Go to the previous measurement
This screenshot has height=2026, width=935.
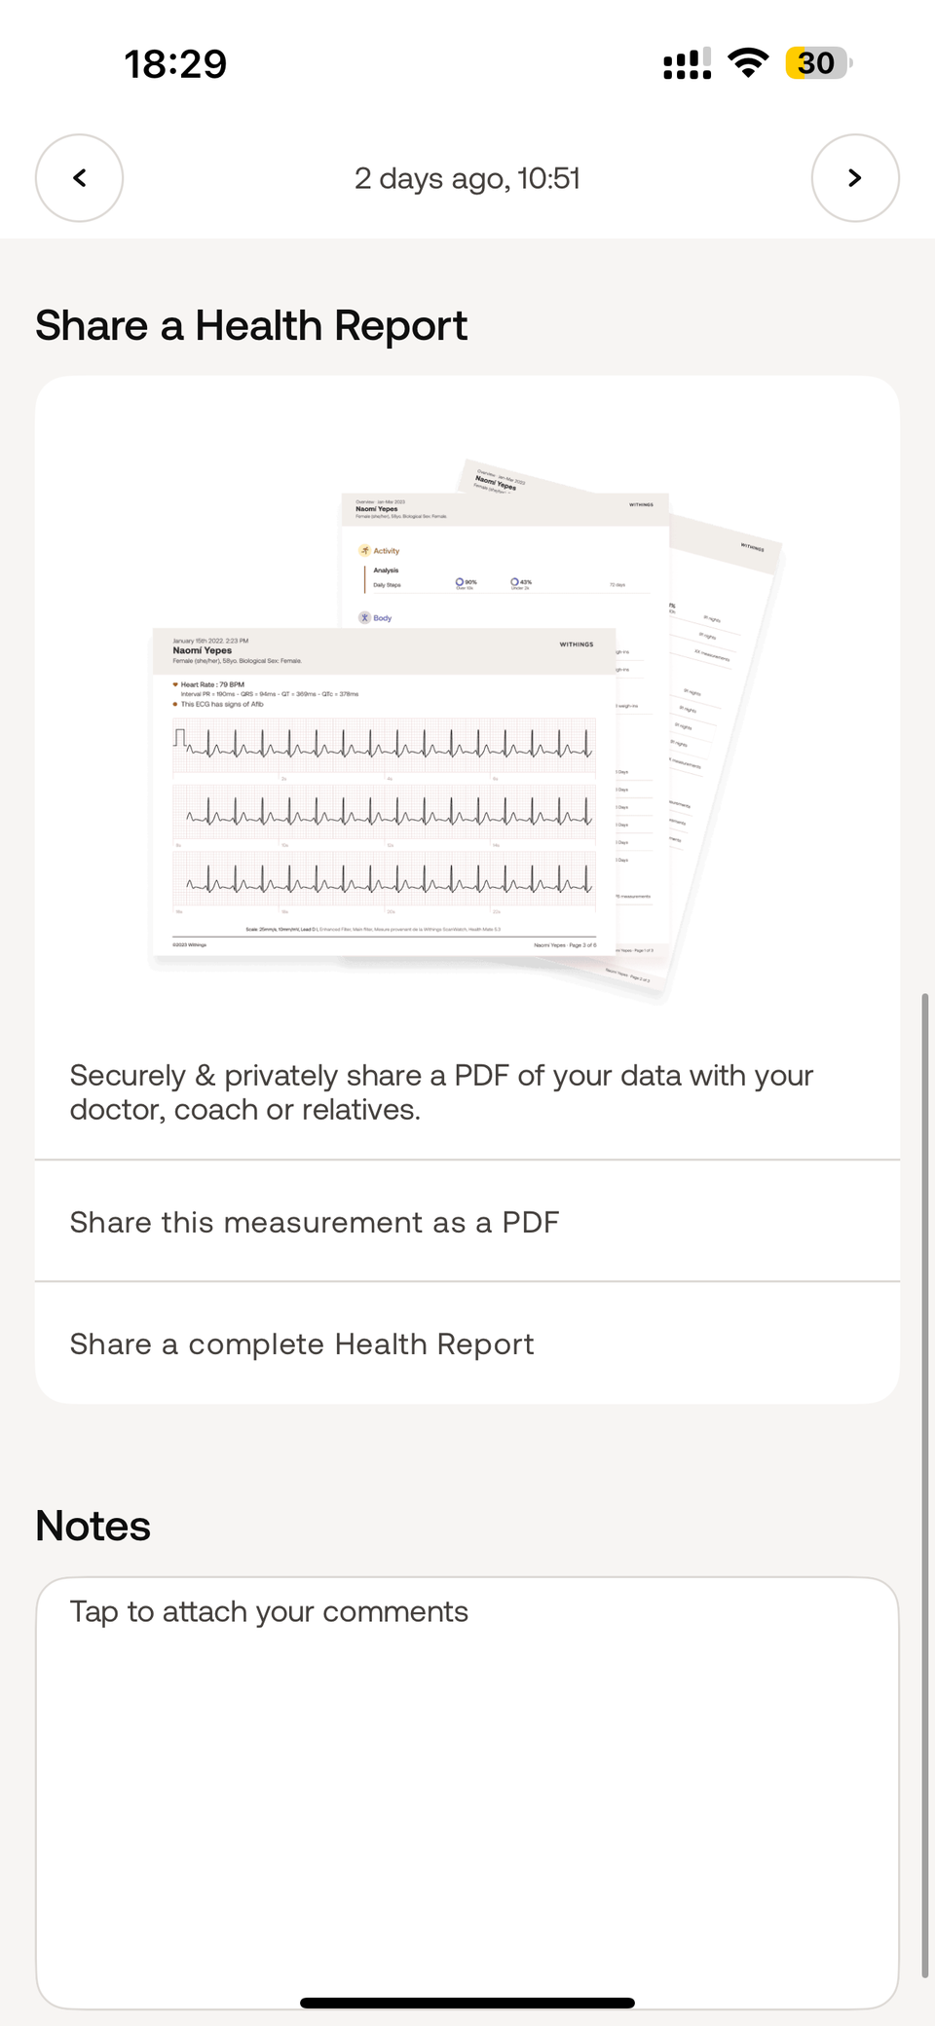(79, 178)
